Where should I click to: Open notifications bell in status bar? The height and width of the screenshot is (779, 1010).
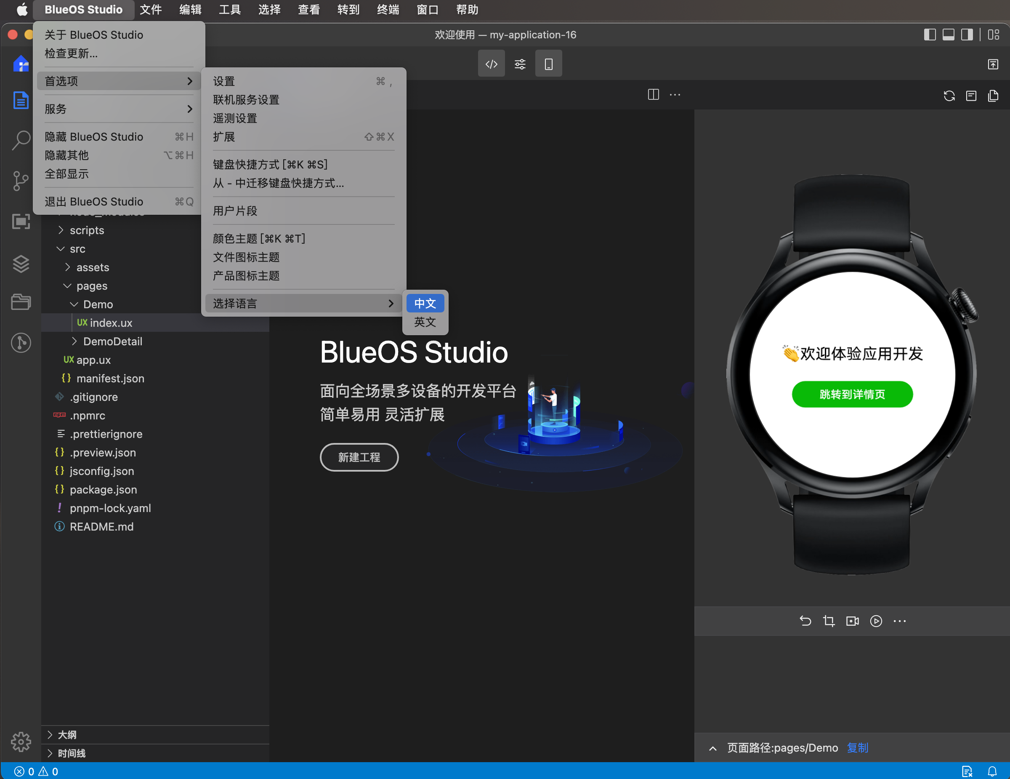point(992,771)
